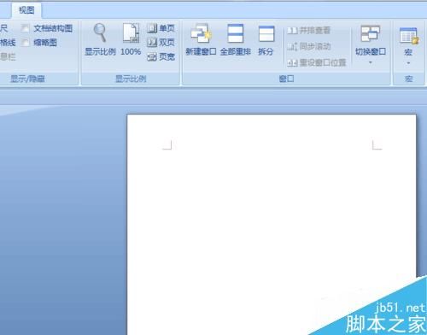
Task: Open the 宏 macros icon
Action: point(408,36)
